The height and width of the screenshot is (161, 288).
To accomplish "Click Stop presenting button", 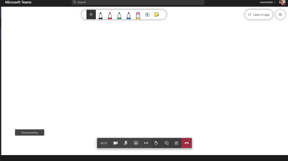I will point(30,133).
